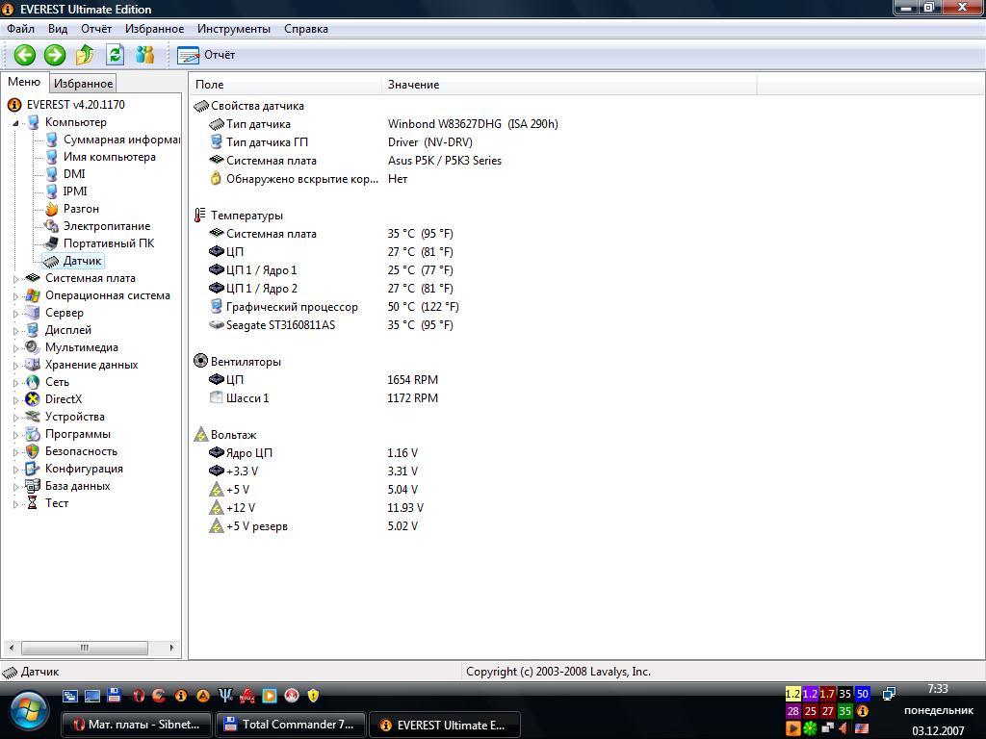The image size is (986, 739).
Task: Click the up-level folder arrow icon
Action: (x=85, y=55)
